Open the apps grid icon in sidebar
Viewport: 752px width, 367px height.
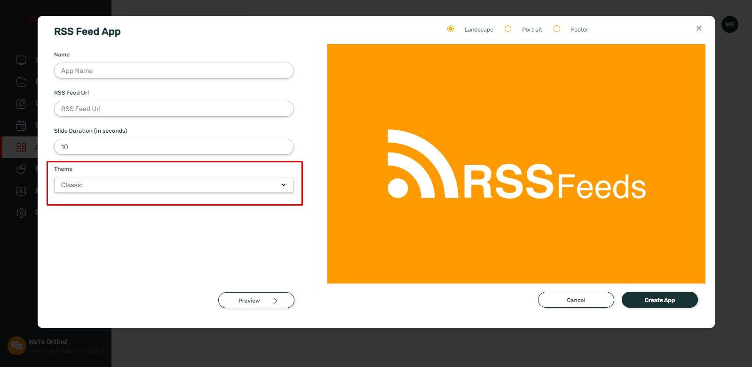[21, 147]
